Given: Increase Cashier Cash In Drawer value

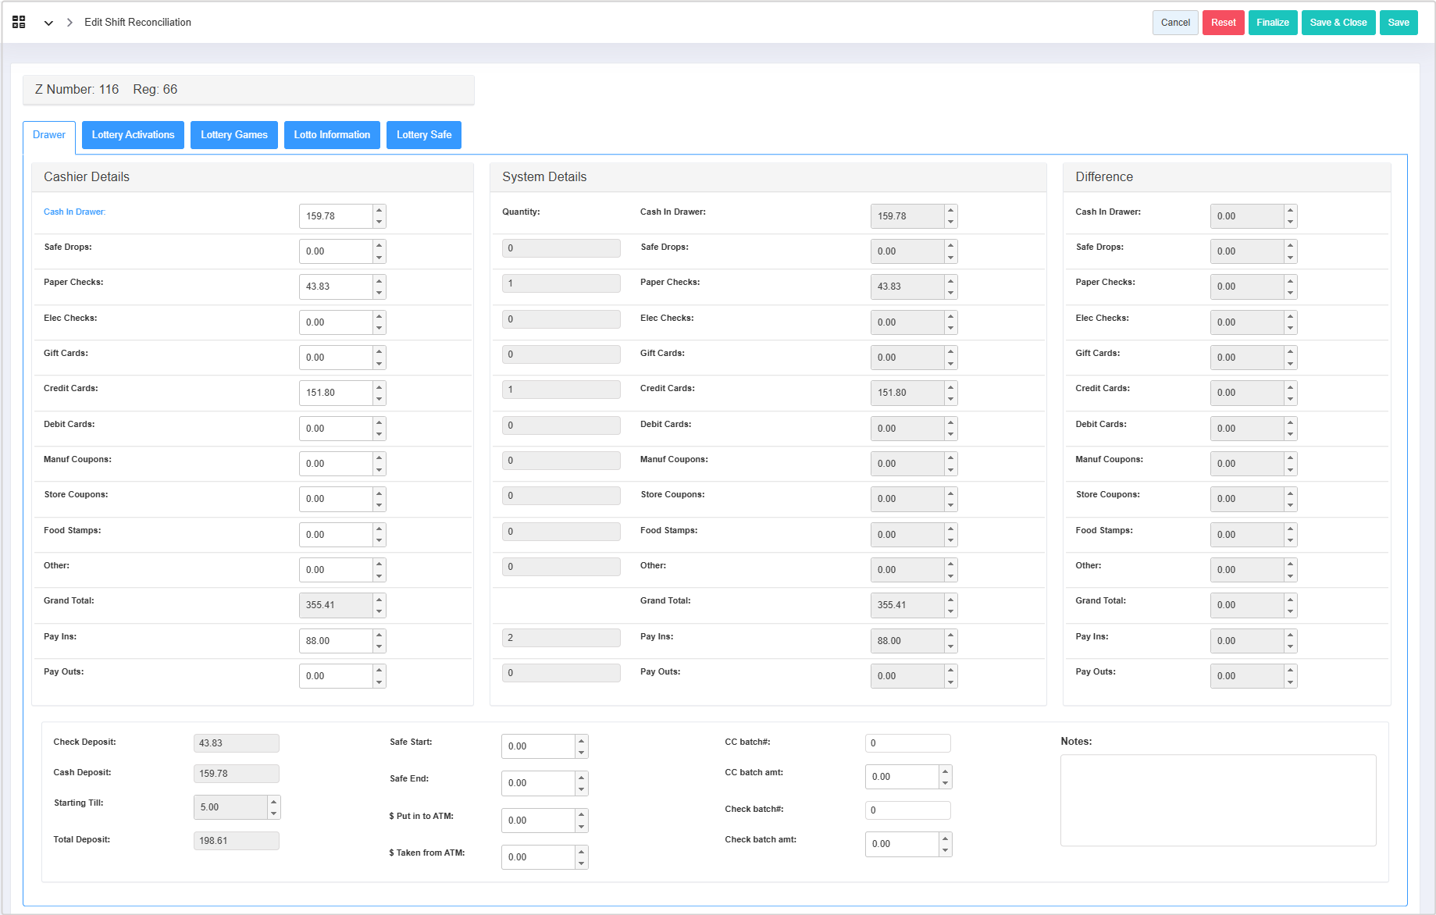Looking at the screenshot, I should click(379, 210).
